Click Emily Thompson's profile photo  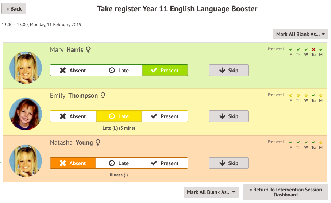coord(26,114)
